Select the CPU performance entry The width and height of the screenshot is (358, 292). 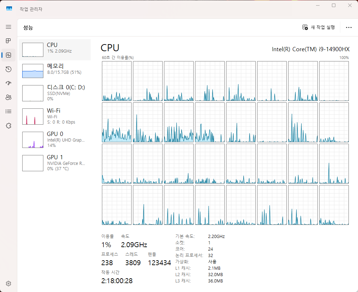(x=55, y=50)
